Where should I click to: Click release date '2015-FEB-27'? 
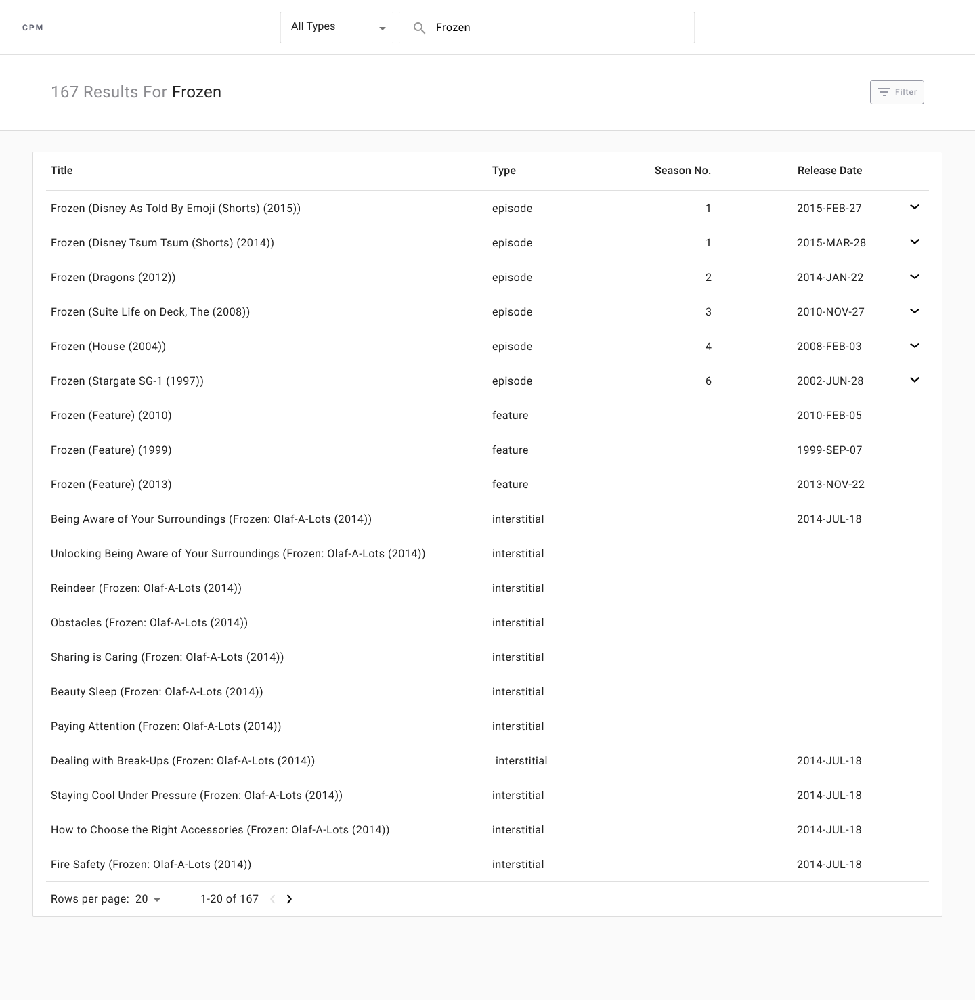coord(829,209)
